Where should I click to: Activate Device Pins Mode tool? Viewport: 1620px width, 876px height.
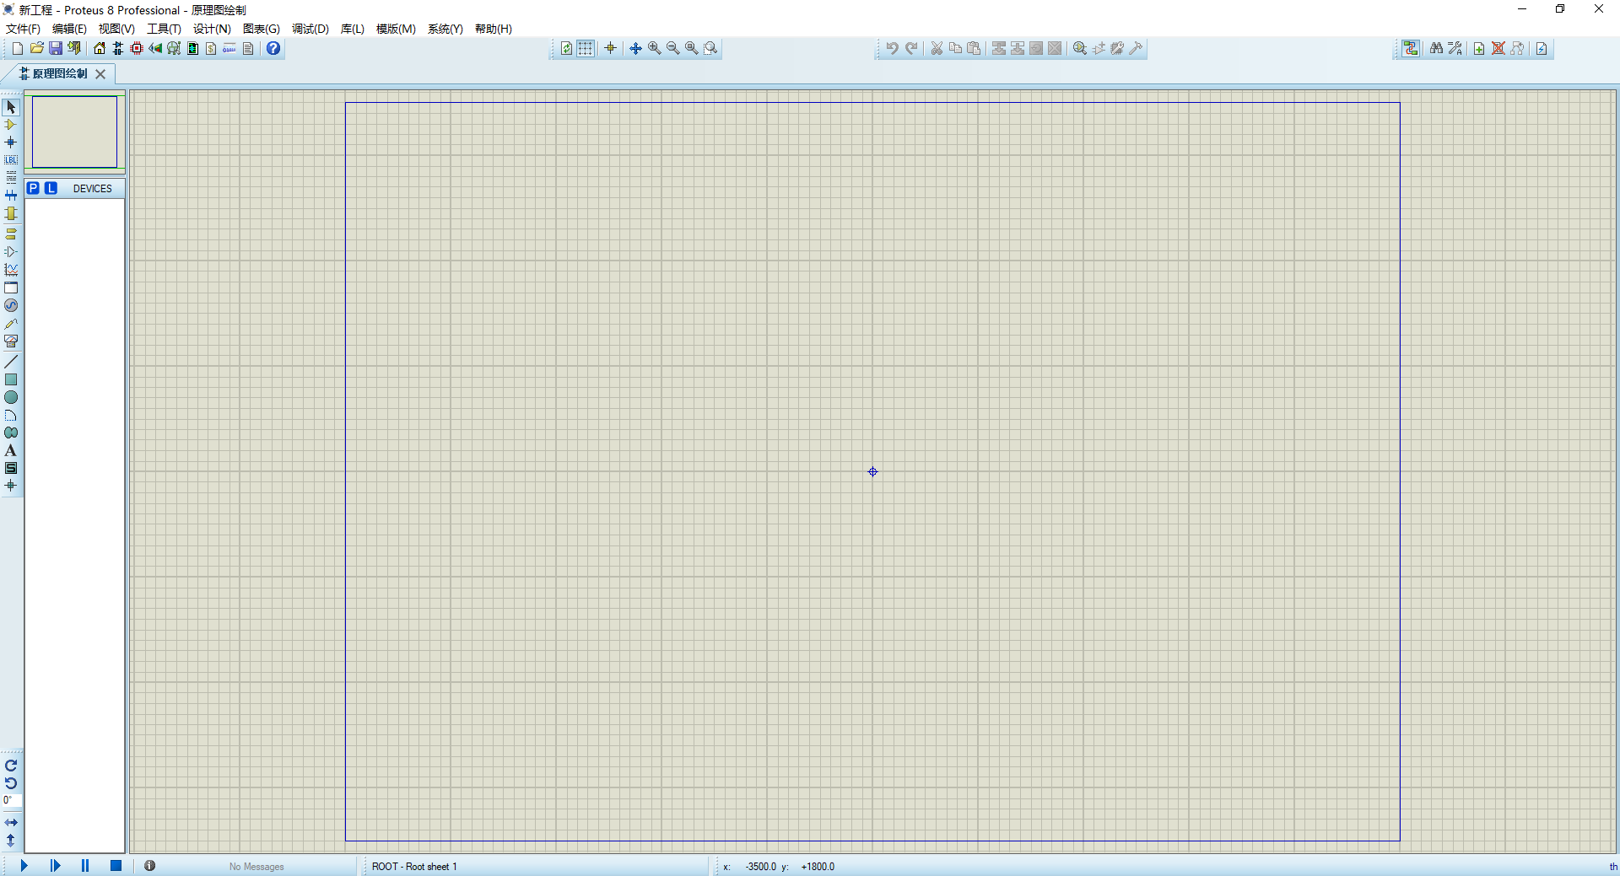click(11, 251)
